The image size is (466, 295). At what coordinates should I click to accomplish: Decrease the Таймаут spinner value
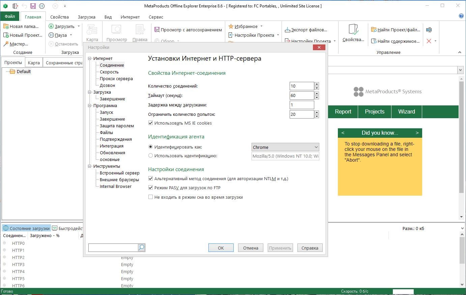(x=317, y=97)
